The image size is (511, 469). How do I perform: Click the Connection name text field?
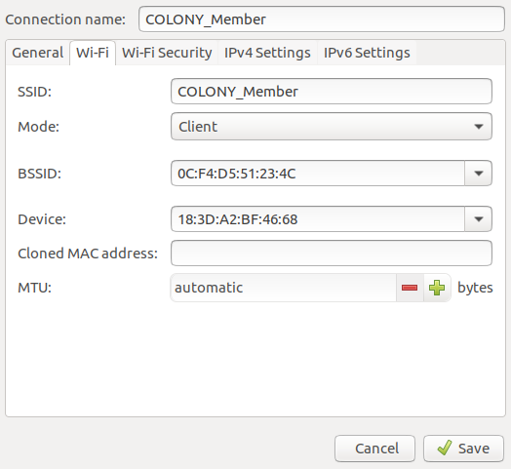coord(322,20)
